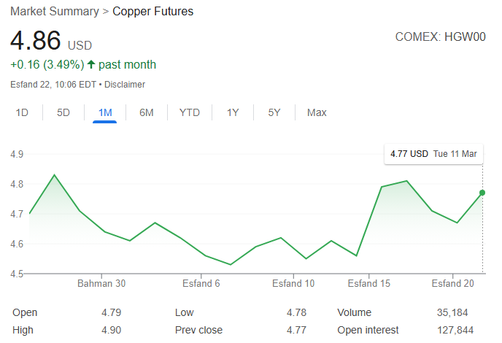
Task: Click the green dot marker on chart
Action: click(x=482, y=193)
